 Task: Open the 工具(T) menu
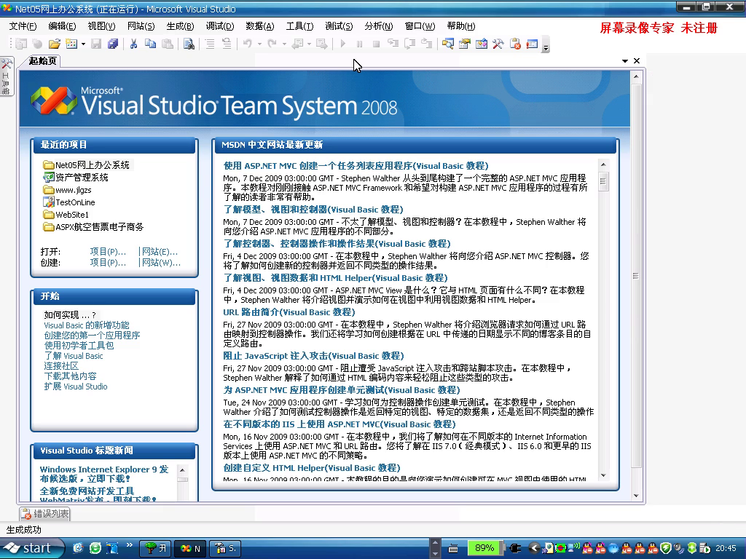tap(299, 26)
